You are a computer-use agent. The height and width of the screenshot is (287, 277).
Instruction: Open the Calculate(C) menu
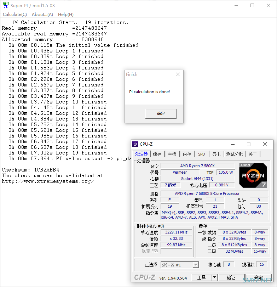point(15,15)
